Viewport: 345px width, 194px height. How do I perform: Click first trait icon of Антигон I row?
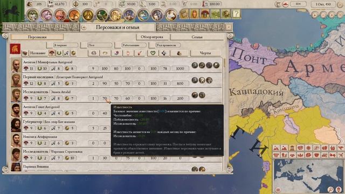point(195,65)
